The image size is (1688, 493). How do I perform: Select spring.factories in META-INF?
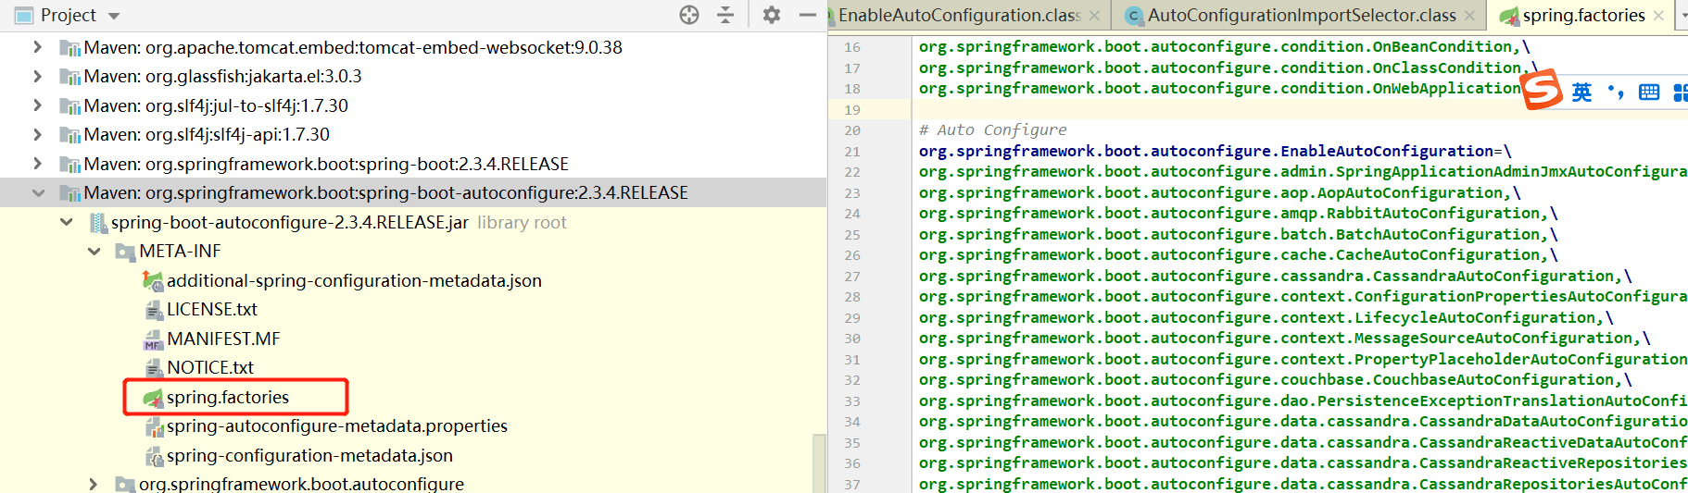coord(228,397)
